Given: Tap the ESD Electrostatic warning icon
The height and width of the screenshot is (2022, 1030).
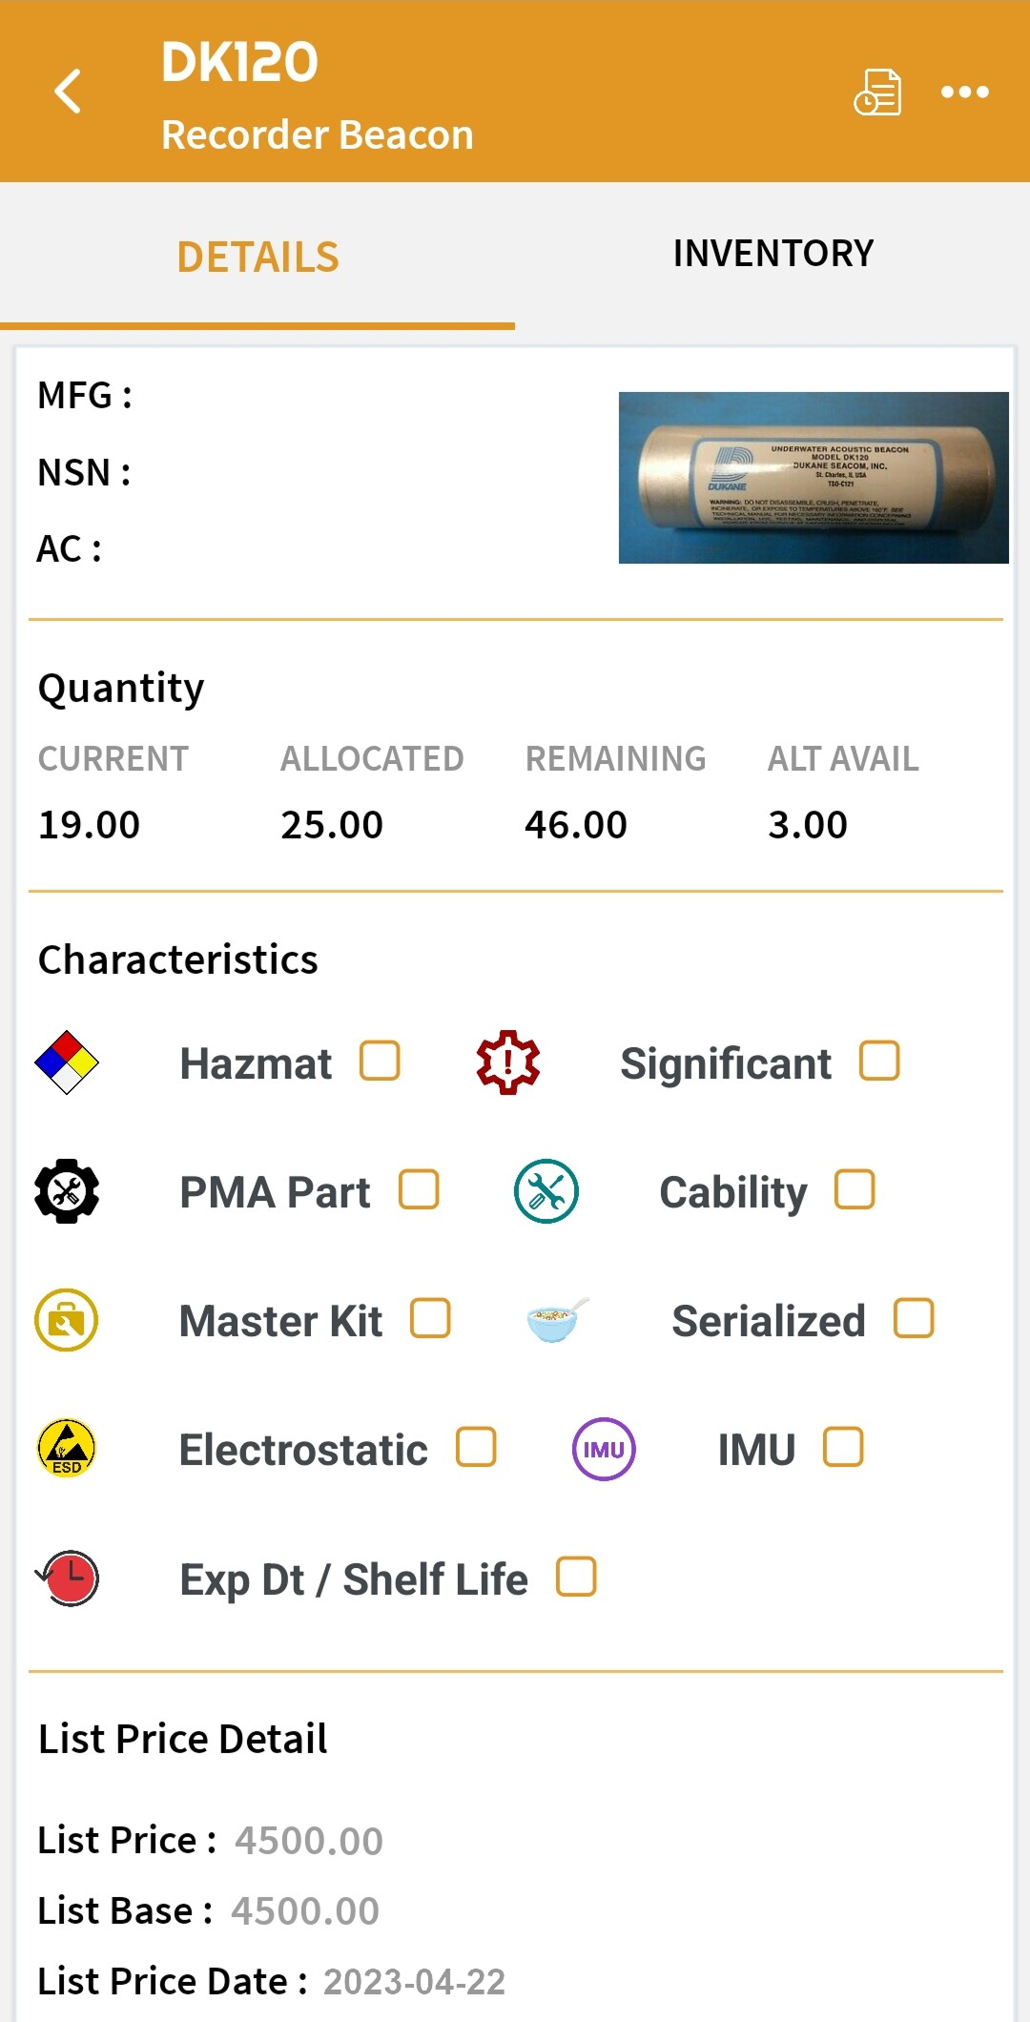Looking at the screenshot, I should pyautogui.click(x=67, y=1449).
